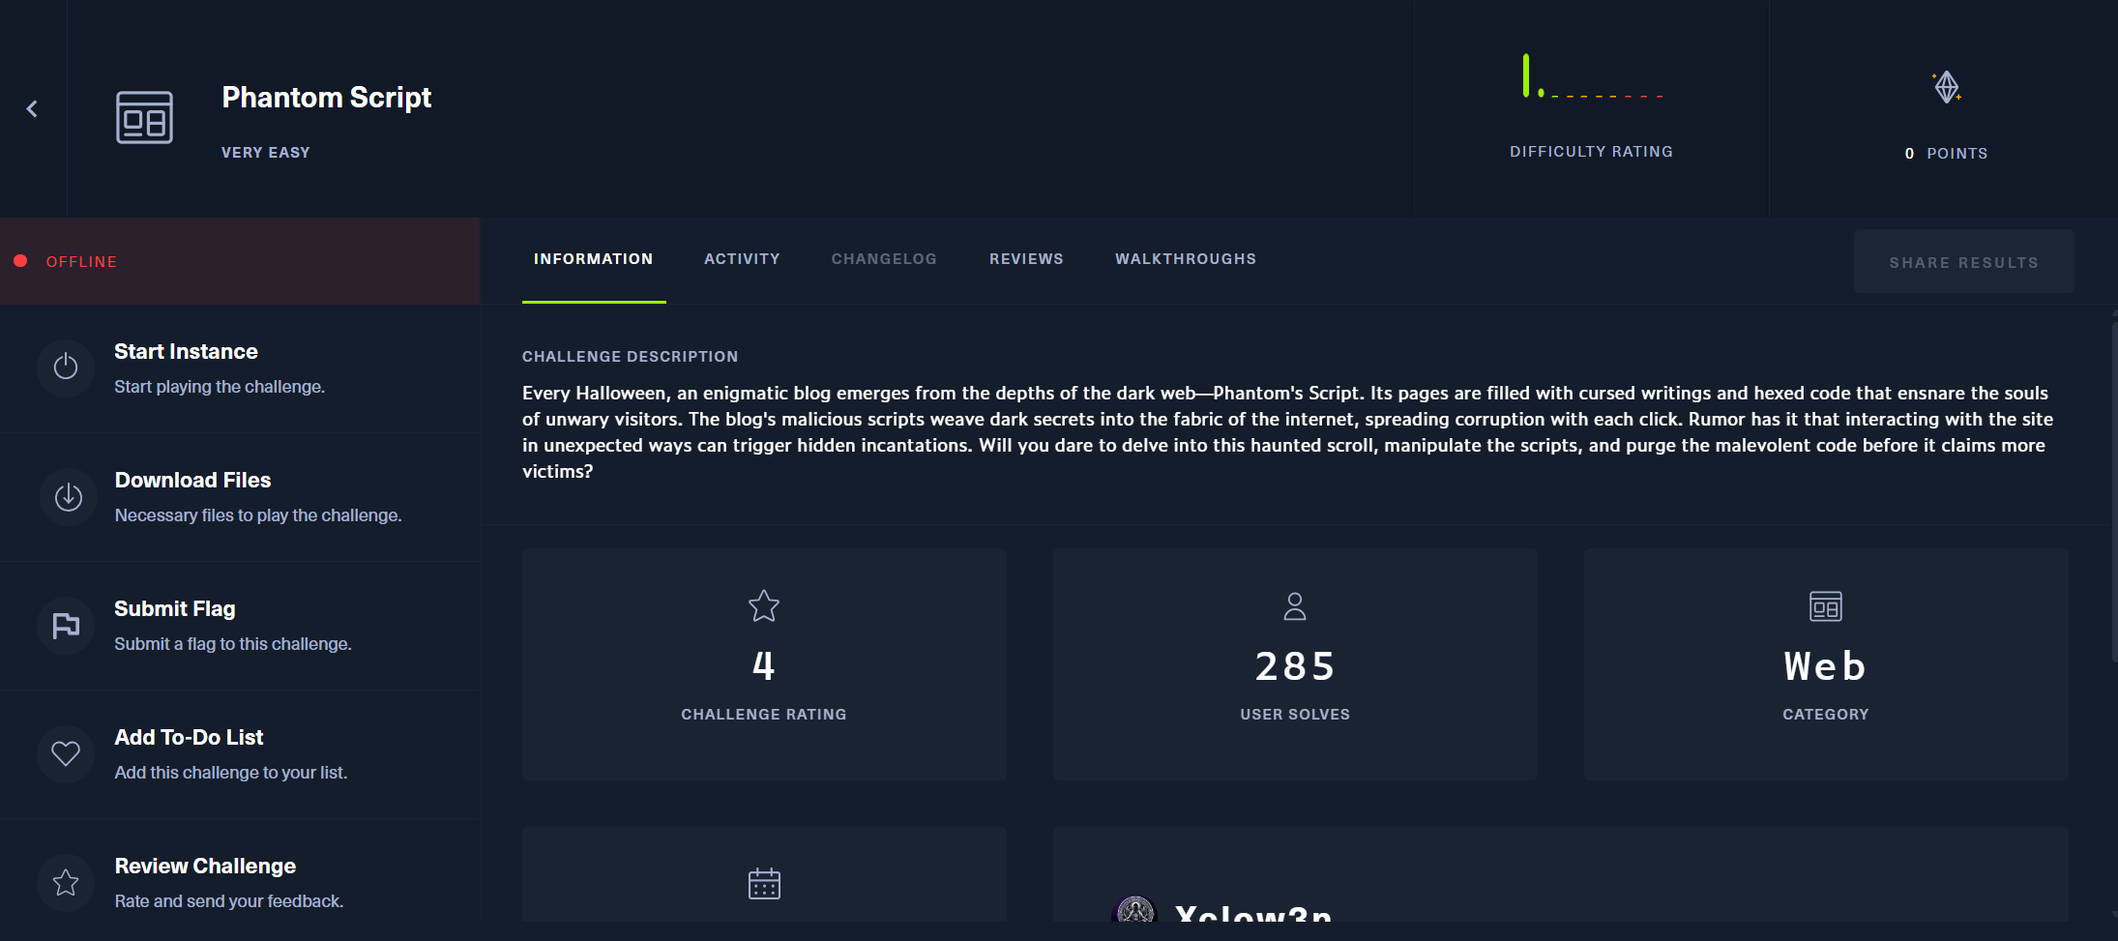
Task: Go back using the left chevron arrow
Action: 32,108
